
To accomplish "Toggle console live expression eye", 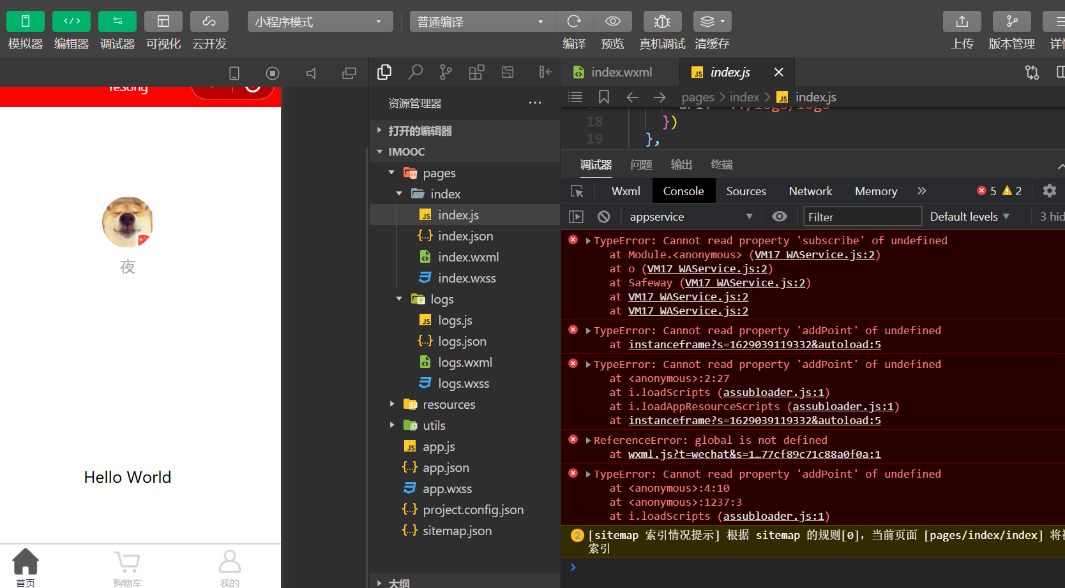I will pos(780,216).
